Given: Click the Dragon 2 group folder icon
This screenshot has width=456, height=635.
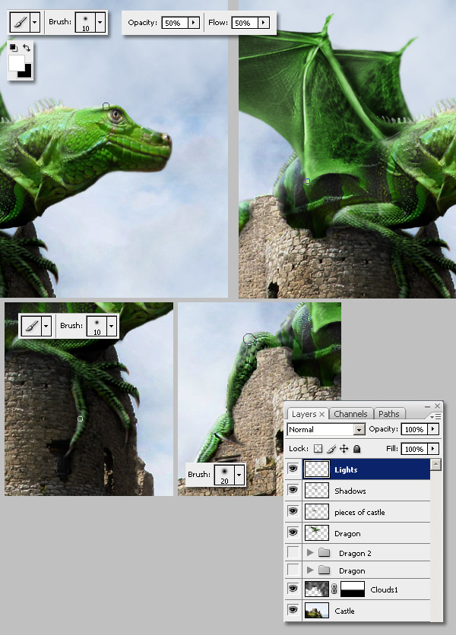Looking at the screenshot, I should 324,552.
